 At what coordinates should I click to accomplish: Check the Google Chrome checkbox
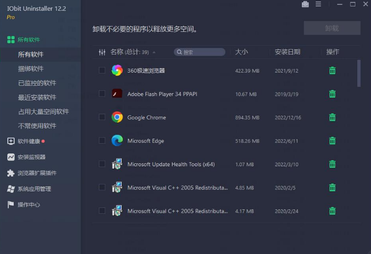[x=102, y=117]
